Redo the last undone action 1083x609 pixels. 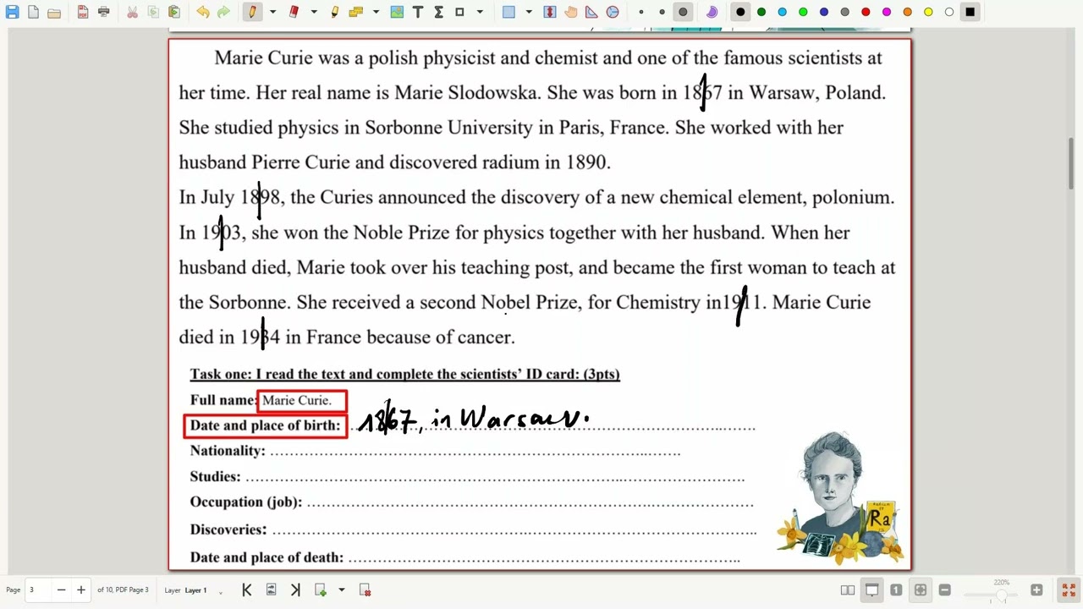223,12
